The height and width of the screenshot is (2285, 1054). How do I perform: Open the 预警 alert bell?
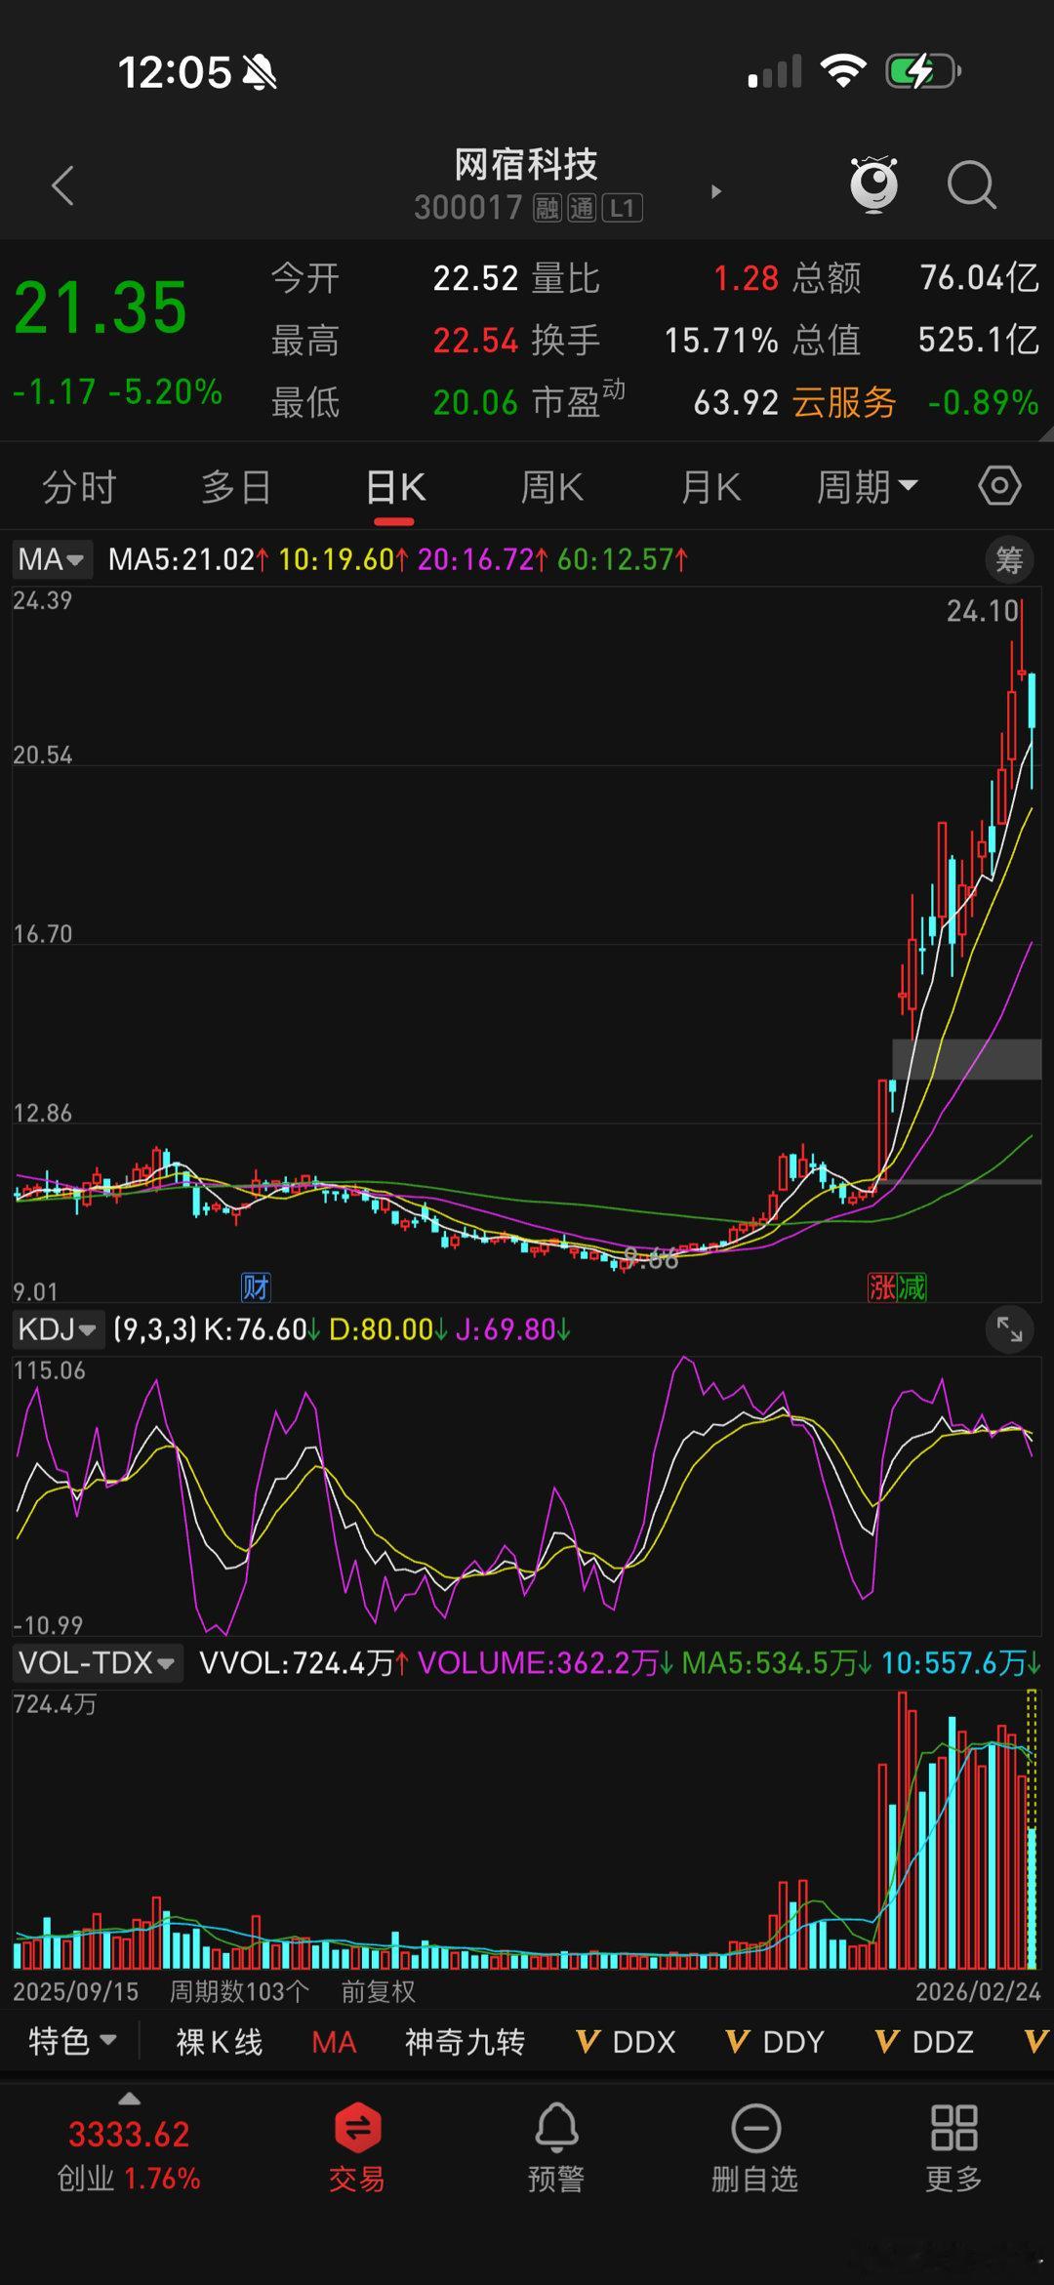(556, 2147)
